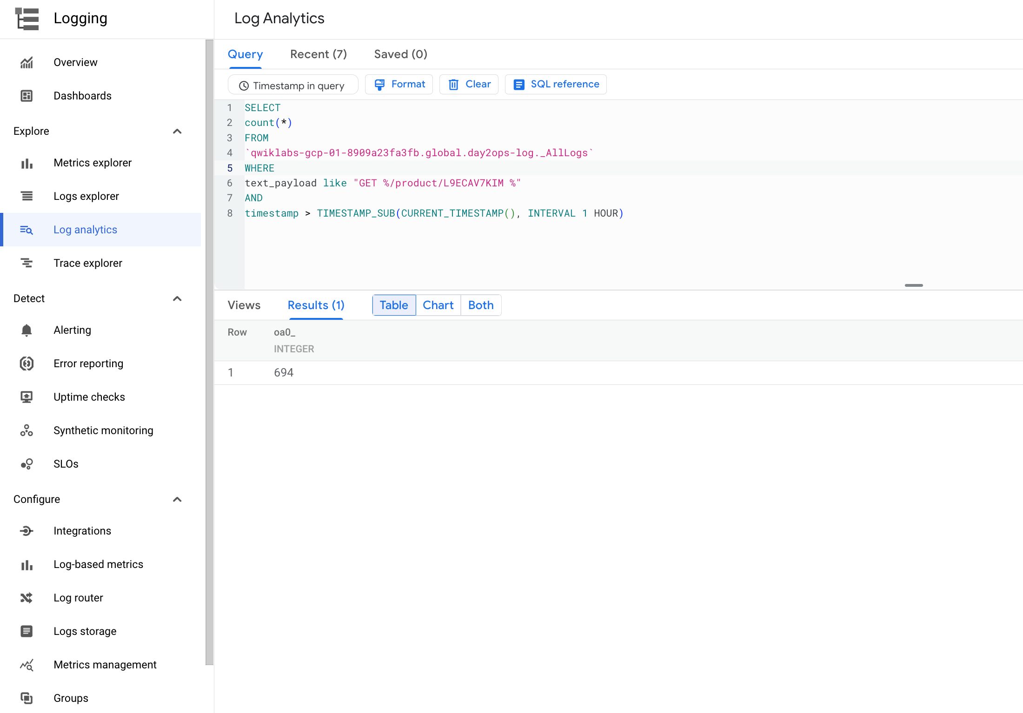Click the Results count label
The image size is (1023, 713).
point(316,305)
